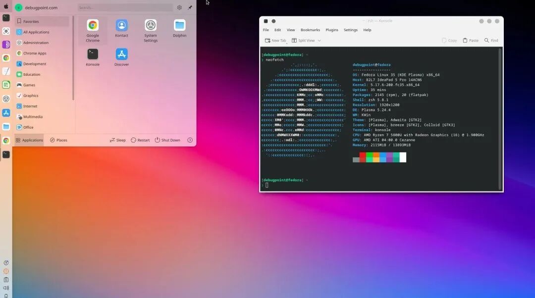Click 'OS: Fedora Linux 35' line in terminal
Image resolution: width=535 pixels, height=298 pixels.
pyautogui.click(x=396, y=75)
